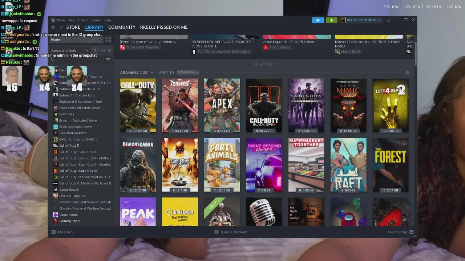Open Marvel Rivals Patch Notes news
This screenshot has width=465, height=261.
(368, 44)
